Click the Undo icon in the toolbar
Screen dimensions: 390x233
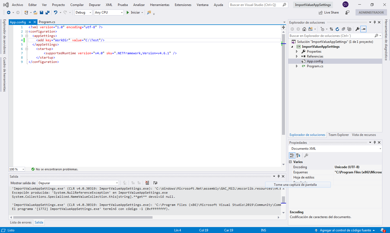(x=56, y=12)
